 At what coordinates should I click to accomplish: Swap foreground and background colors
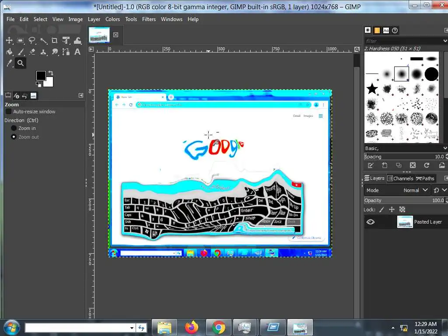[51, 73]
